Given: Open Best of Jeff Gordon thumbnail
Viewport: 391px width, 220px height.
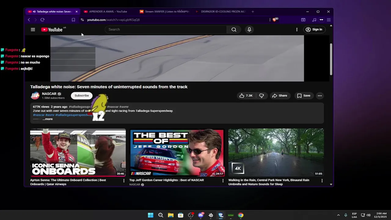Looking at the screenshot, I should tap(177, 152).
